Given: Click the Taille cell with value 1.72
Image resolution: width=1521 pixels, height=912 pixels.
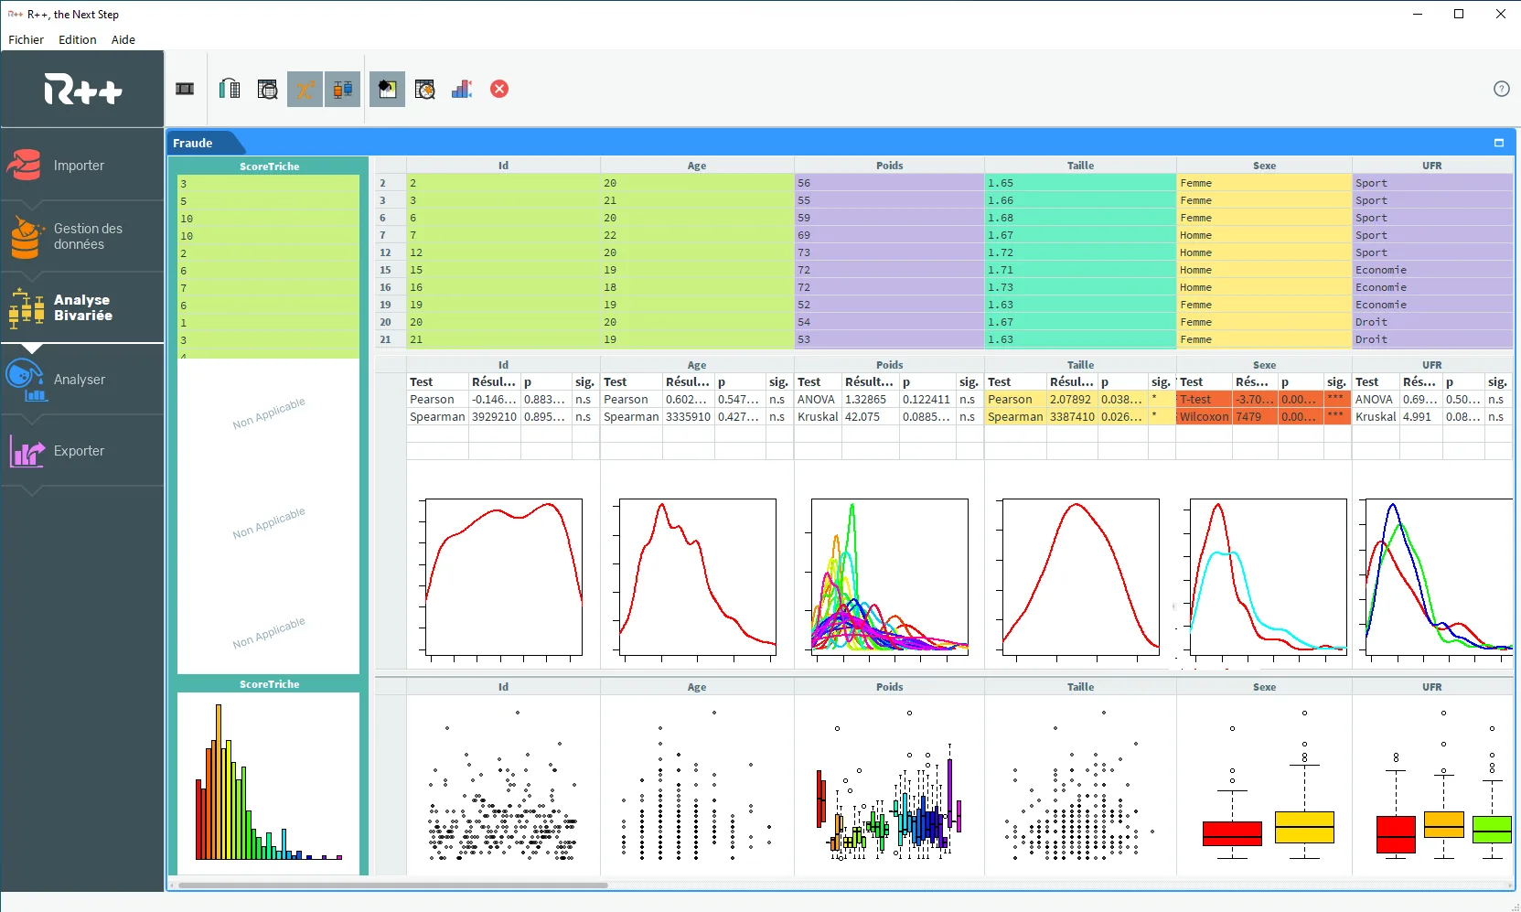Looking at the screenshot, I should pyautogui.click(x=1080, y=252).
